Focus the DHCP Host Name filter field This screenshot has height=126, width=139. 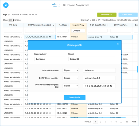coord(121,31)
